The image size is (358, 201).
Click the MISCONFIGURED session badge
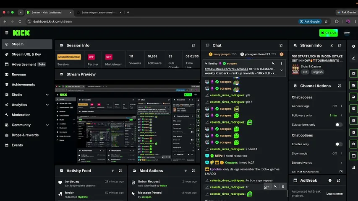(x=69, y=57)
